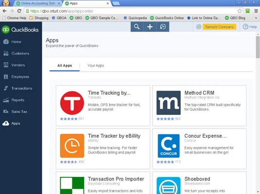Switch to the Your Apps tab
The image size is (260, 194).
tap(96, 65)
